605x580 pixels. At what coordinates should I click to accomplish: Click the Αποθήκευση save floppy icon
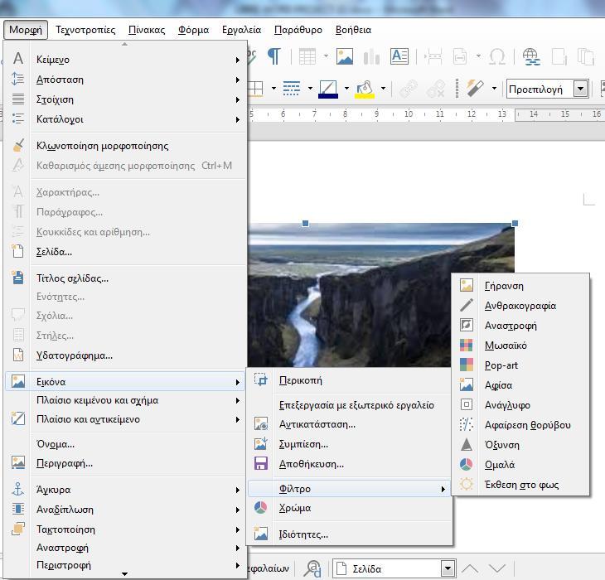(x=261, y=463)
